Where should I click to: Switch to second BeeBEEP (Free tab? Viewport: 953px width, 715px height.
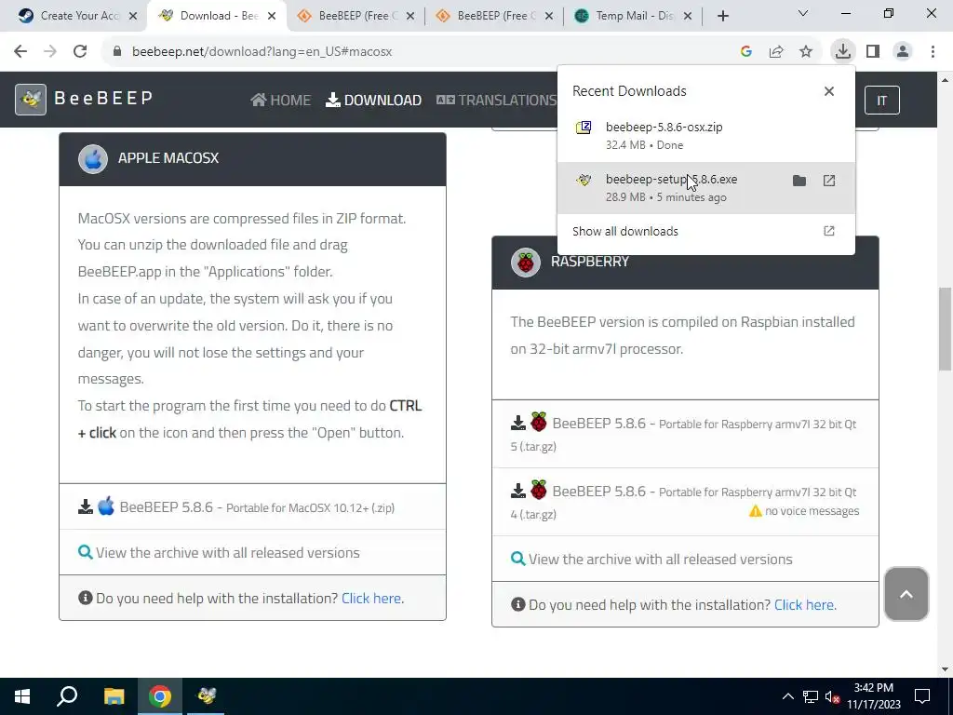494,16
